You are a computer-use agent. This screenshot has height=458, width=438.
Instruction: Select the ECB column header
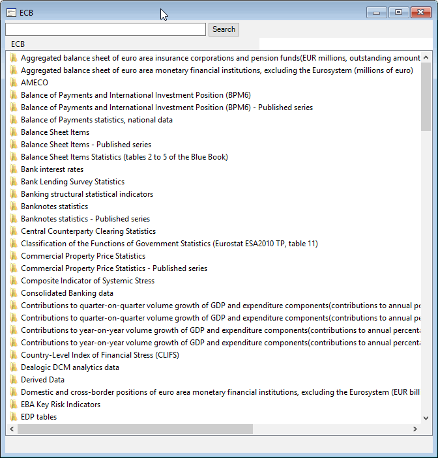132,44
